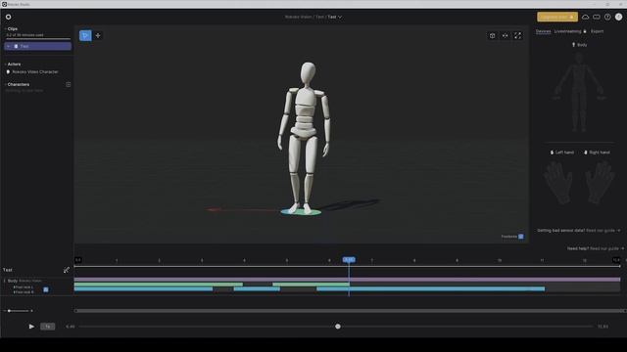Click the mirror/flip view icon
This screenshot has height=352, width=627.
[x=506, y=36]
